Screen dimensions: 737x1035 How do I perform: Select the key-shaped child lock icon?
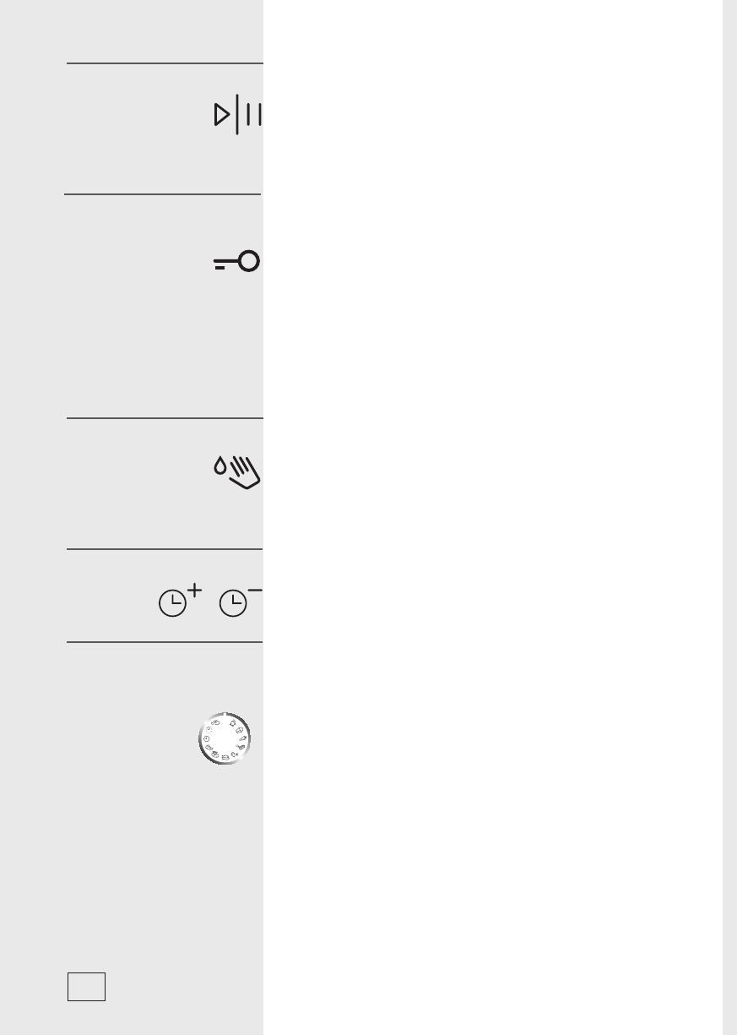[236, 263]
